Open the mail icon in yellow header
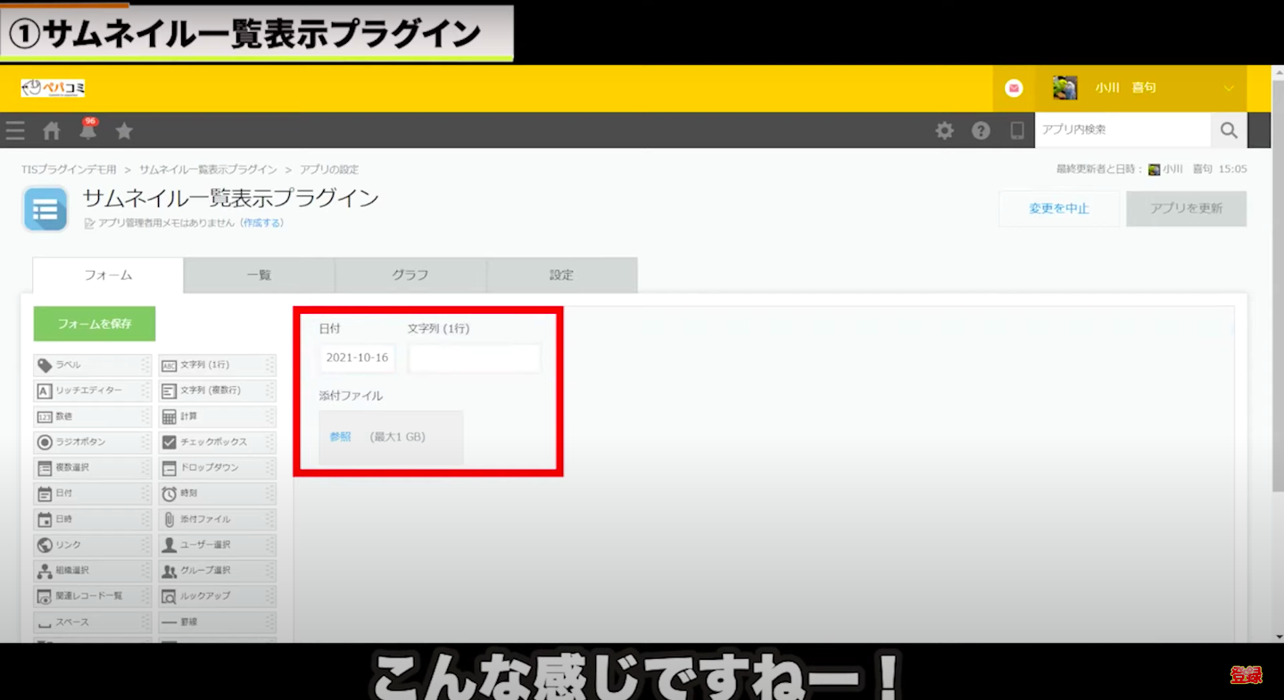1284x700 pixels. (x=1014, y=88)
